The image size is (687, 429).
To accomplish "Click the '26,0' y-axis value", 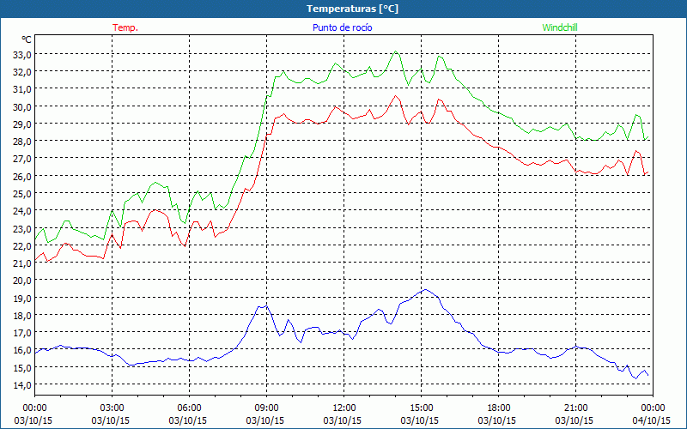I will (x=22, y=177).
